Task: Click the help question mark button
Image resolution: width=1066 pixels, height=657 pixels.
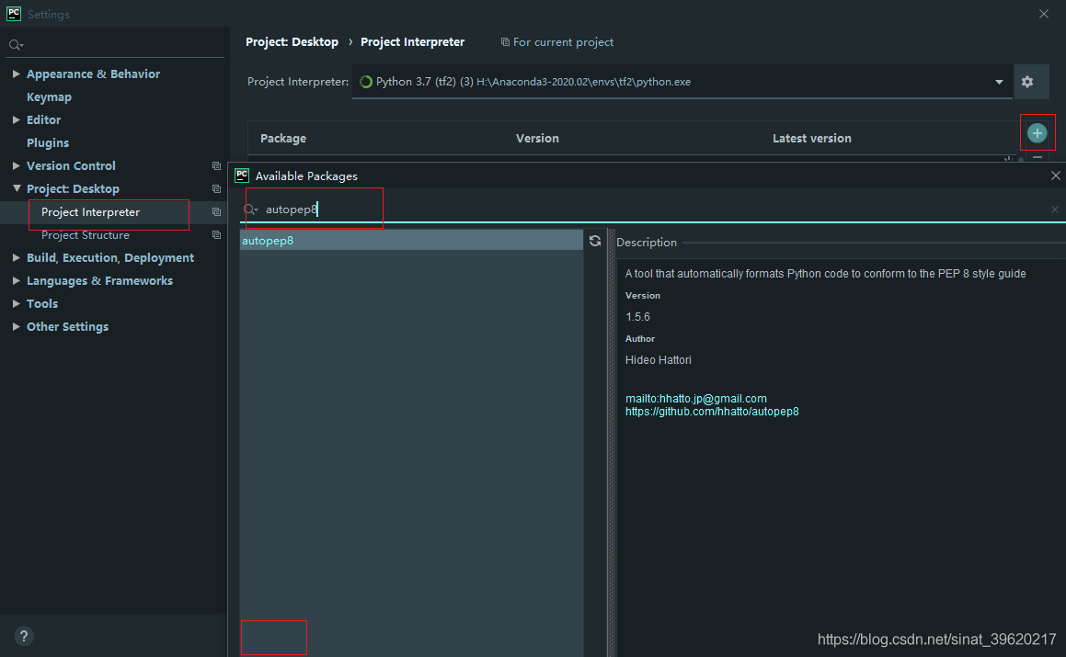Action: (x=24, y=636)
